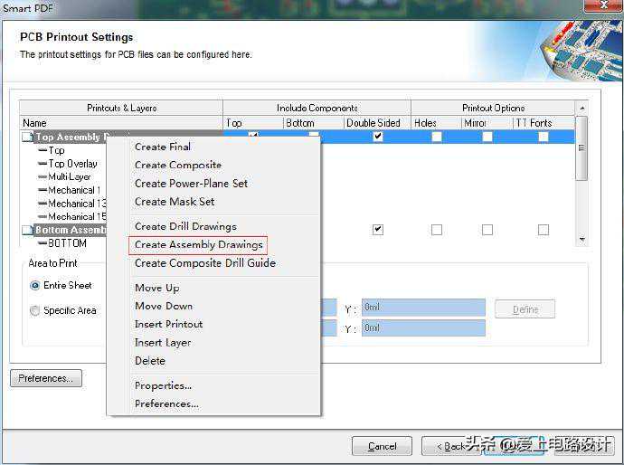Click Insert Layer in the context menu

[x=163, y=343]
